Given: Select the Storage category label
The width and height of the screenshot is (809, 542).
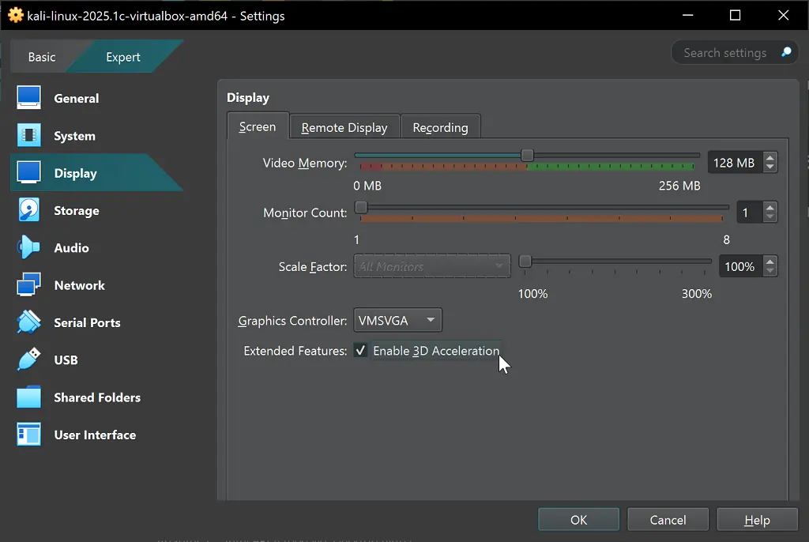Looking at the screenshot, I should 77,211.
